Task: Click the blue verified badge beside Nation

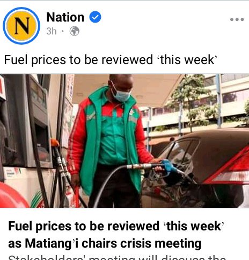Action: pos(95,17)
